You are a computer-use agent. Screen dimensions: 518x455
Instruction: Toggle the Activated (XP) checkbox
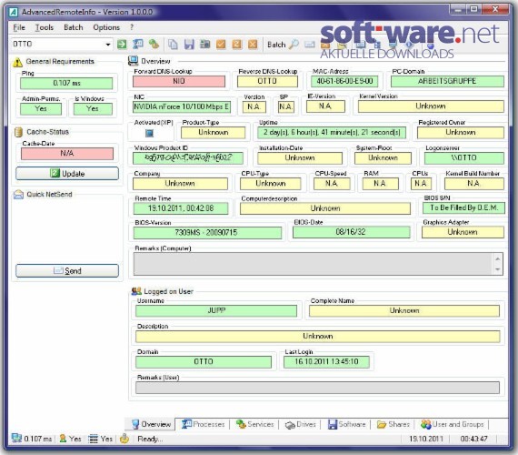click(x=149, y=133)
